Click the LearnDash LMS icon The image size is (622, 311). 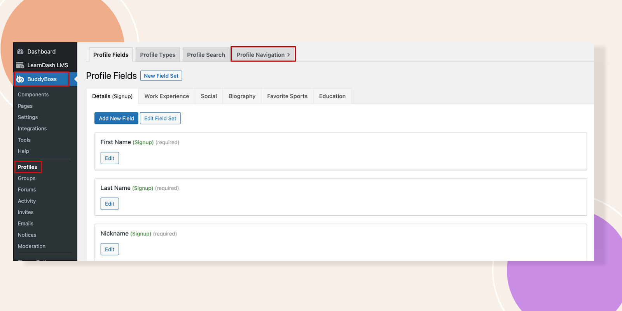20,65
